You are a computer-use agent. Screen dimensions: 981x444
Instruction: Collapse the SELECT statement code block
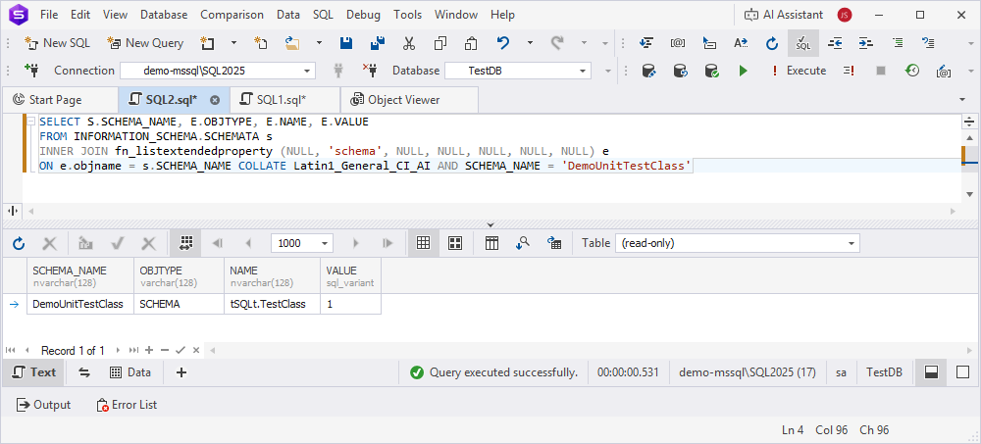click(30, 122)
